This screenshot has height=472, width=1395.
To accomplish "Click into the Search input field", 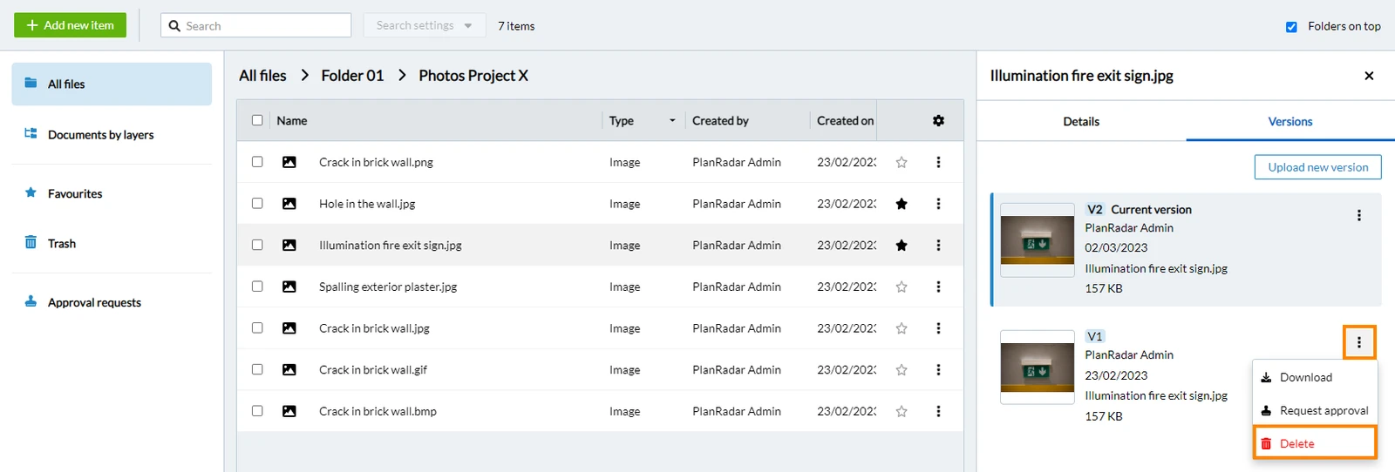I will click(x=255, y=25).
